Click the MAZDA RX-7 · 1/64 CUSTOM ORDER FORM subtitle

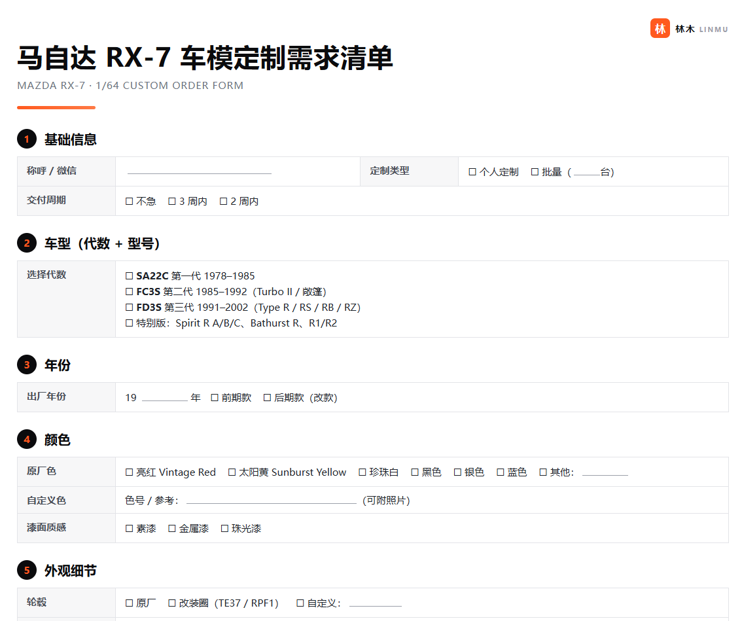(130, 86)
